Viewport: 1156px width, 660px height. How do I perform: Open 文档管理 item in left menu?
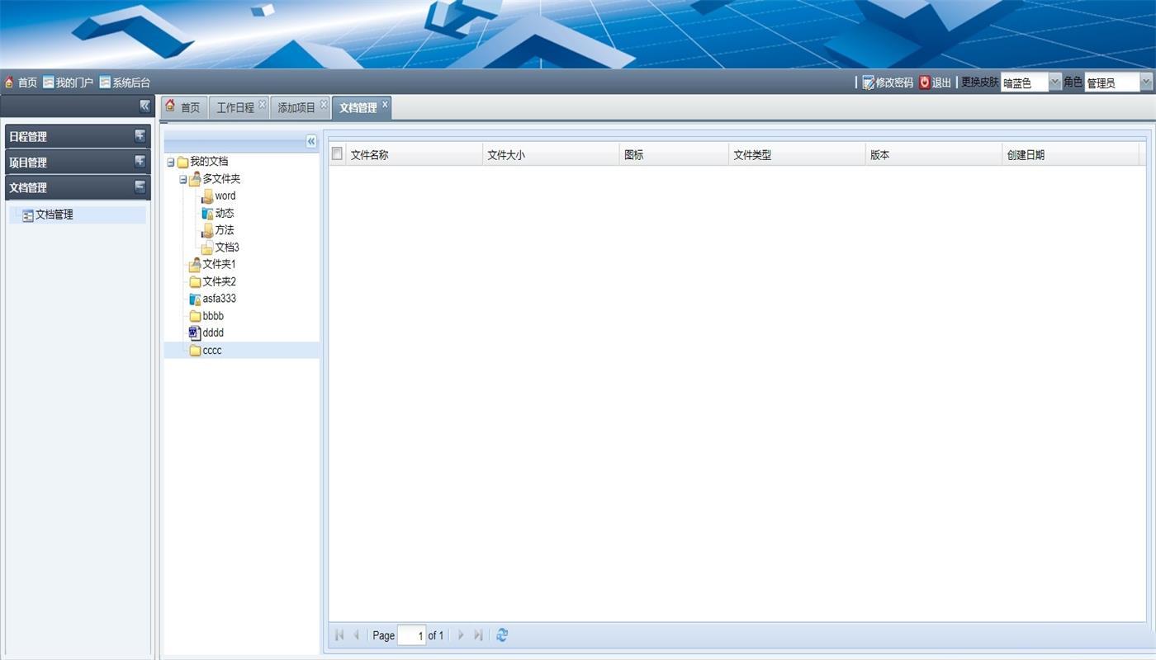(54, 214)
